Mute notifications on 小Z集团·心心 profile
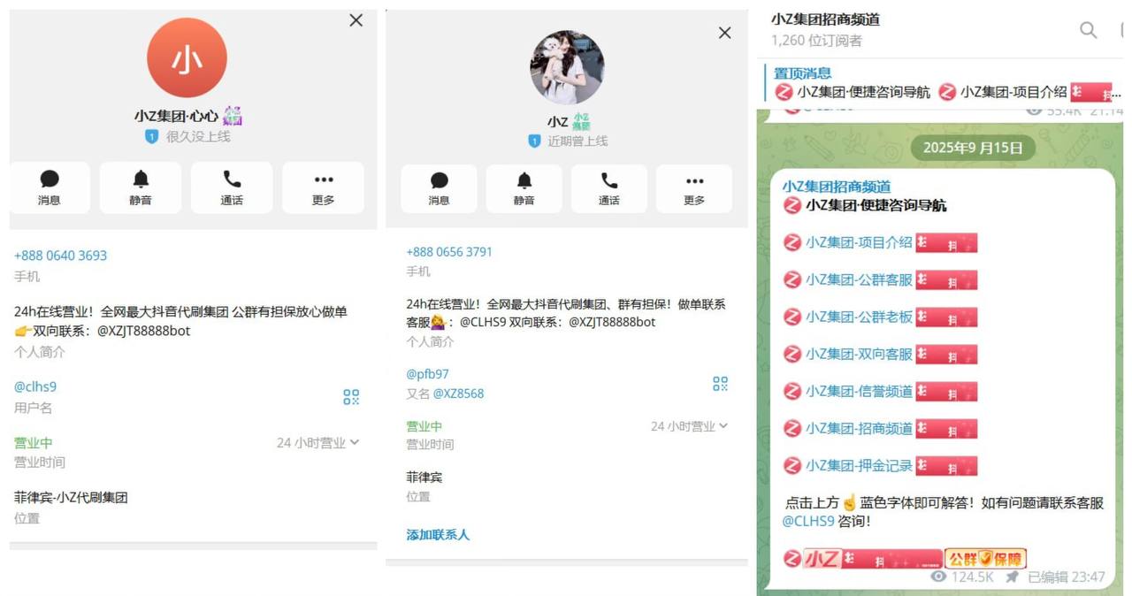This screenshot has height=596, width=1132. click(141, 187)
